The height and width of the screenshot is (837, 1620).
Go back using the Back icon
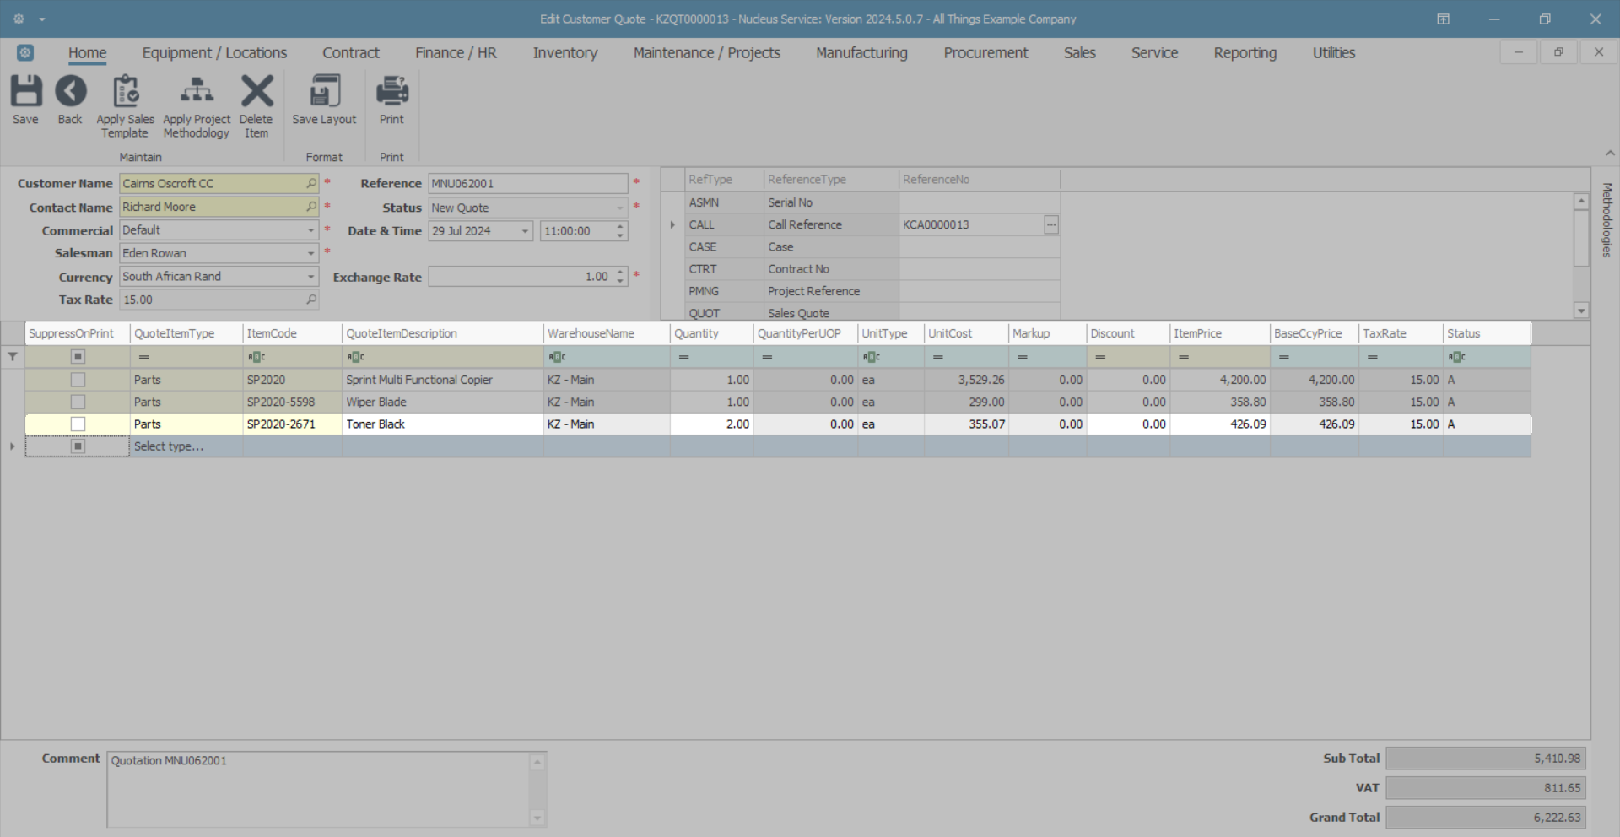(x=70, y=100)
